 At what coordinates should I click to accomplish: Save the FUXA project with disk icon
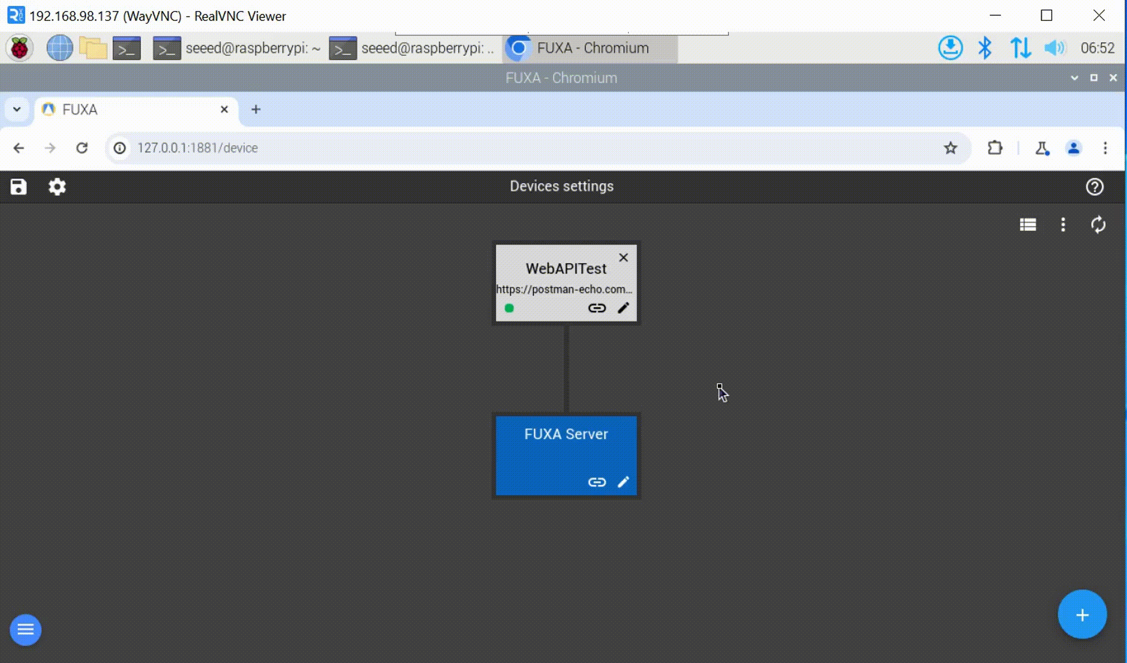[x=18, y=186]
